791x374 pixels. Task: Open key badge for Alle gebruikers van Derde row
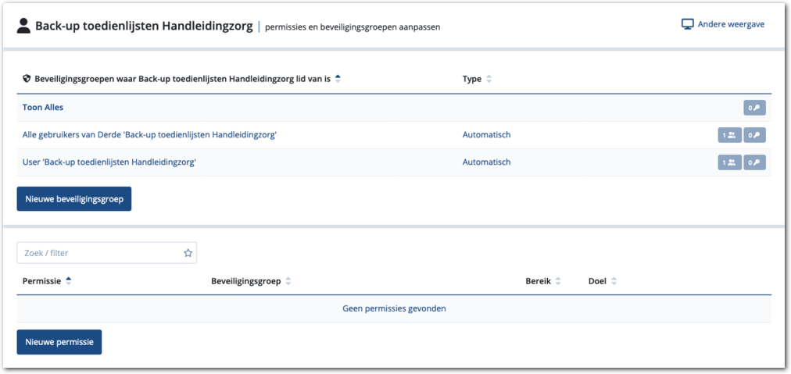click(x=754, y=135)
